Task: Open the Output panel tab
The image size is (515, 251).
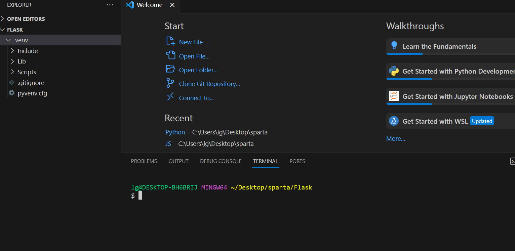Action: point(179,161)
